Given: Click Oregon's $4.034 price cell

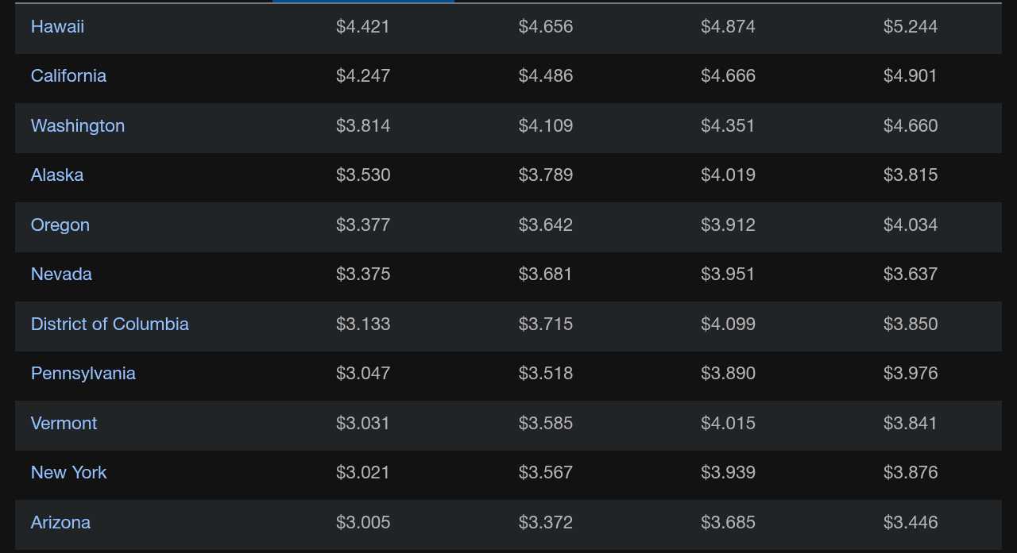Looking at the screenshot, I should click(911, 225).
